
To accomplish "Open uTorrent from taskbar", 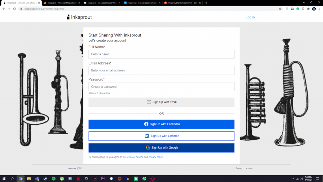I will click(x=62, y=179).
